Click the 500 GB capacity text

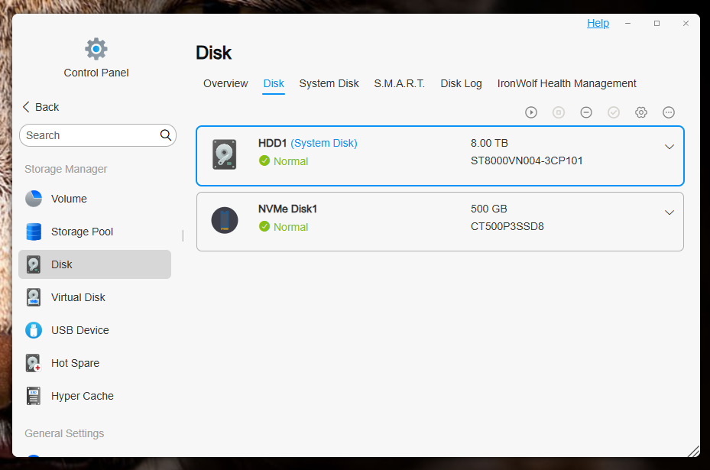tap(488, 209)
